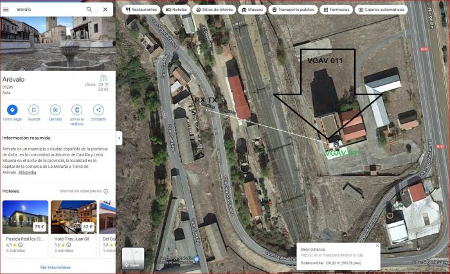Select the Hoteles filter chip
The height and width of the screenshot is (274, 450).
pyautogui.click(x=176, y=10)
